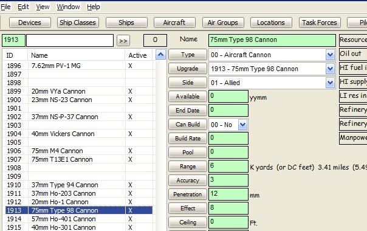This screenshot has height=231, width=367.
Task: Click the empty search text box
Action: tap(70, 40)
